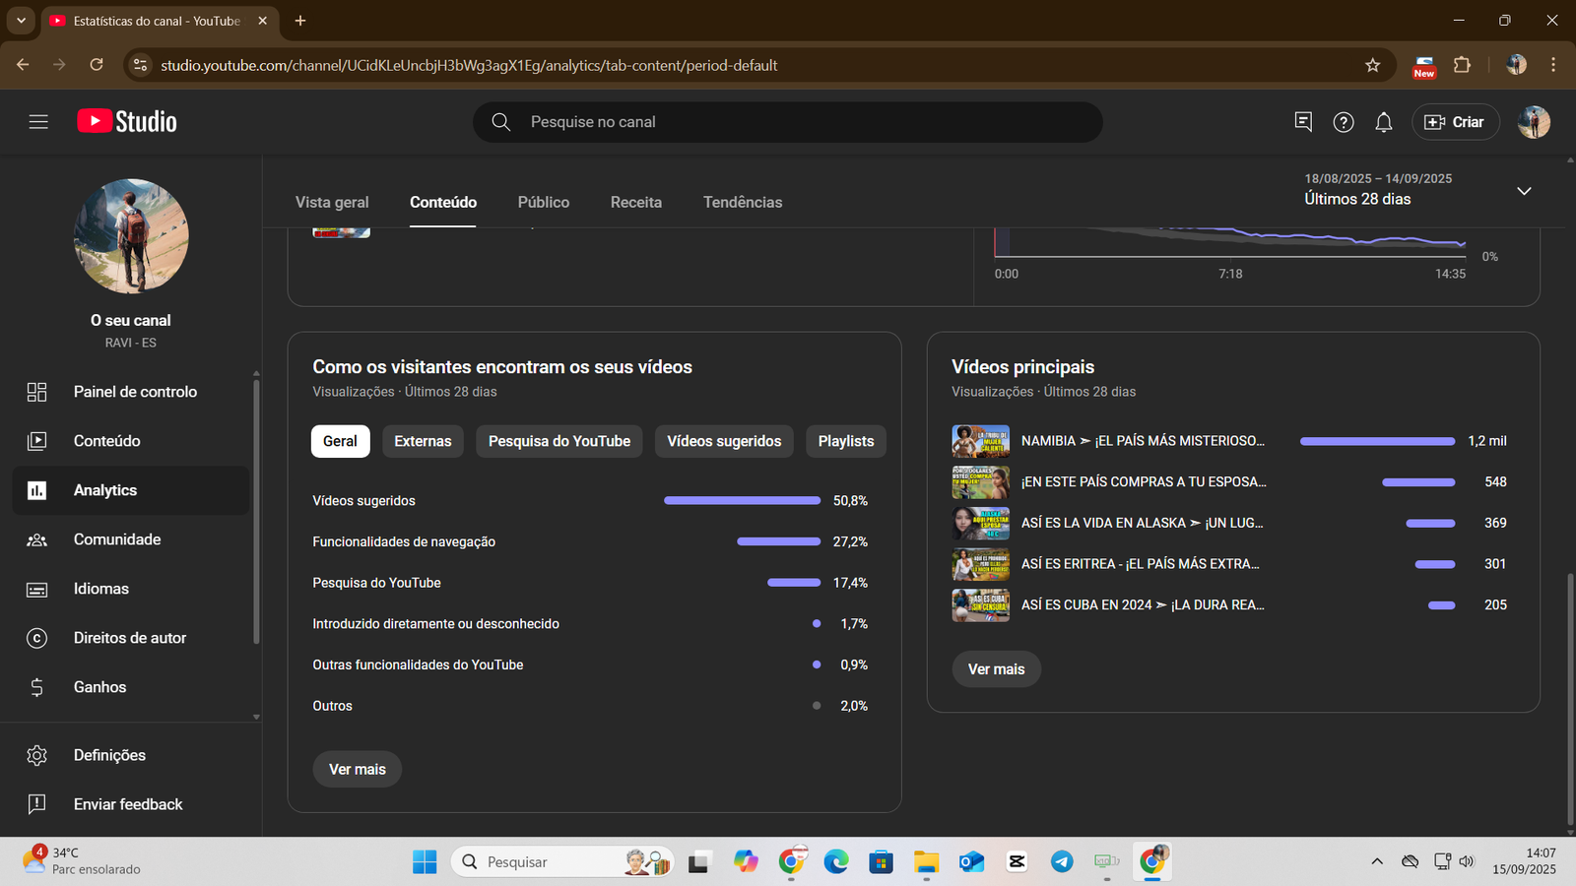Click the Pesquise no canal search field
This screenshot has width=1576, height=886.
[788, 122]
